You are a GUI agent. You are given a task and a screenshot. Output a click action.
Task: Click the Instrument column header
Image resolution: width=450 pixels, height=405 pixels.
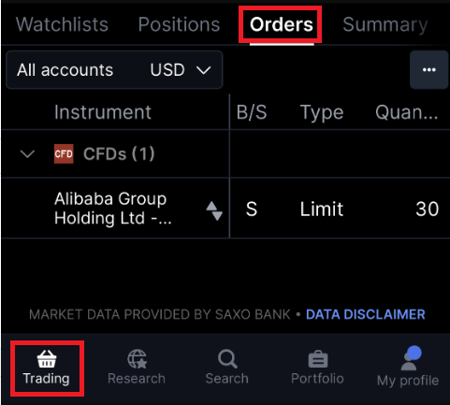coord(103,112)
